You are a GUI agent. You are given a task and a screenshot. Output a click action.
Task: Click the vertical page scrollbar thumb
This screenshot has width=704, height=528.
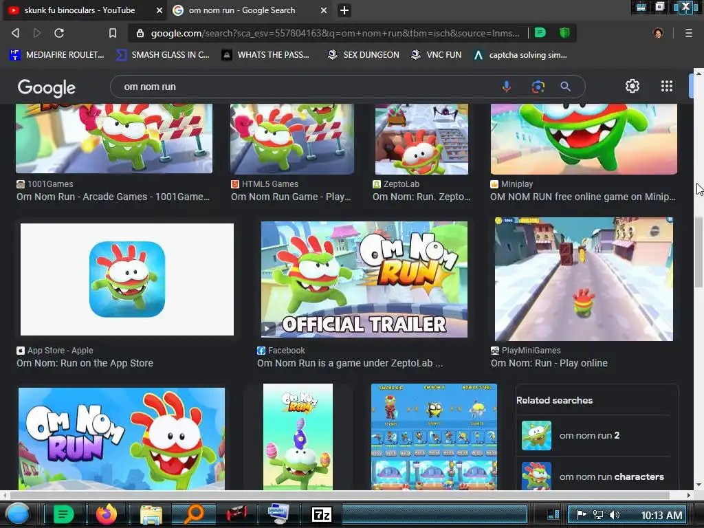coord(698,252)
